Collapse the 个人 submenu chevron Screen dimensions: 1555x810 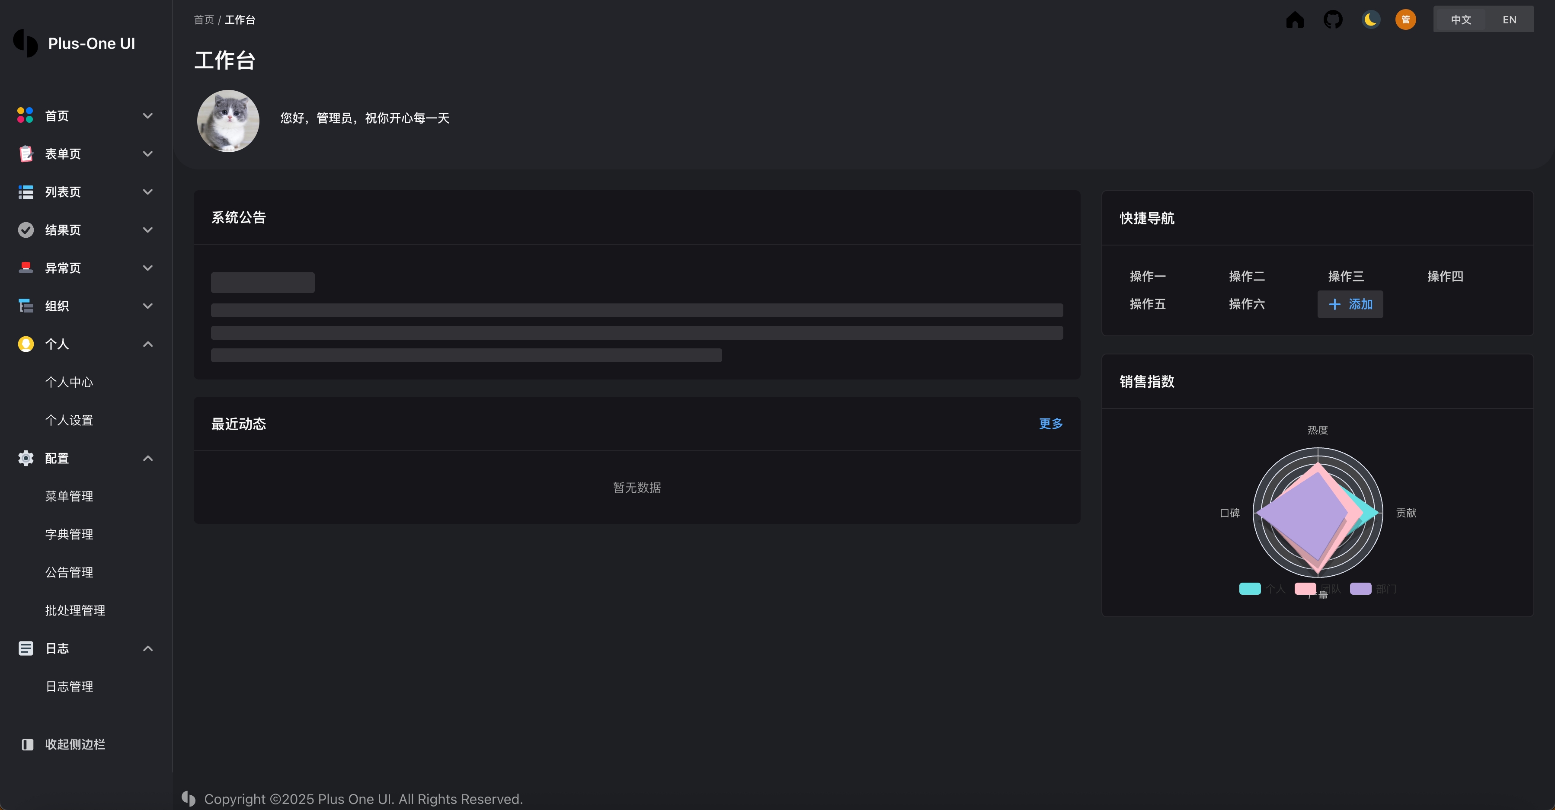[x=147, y=344]
